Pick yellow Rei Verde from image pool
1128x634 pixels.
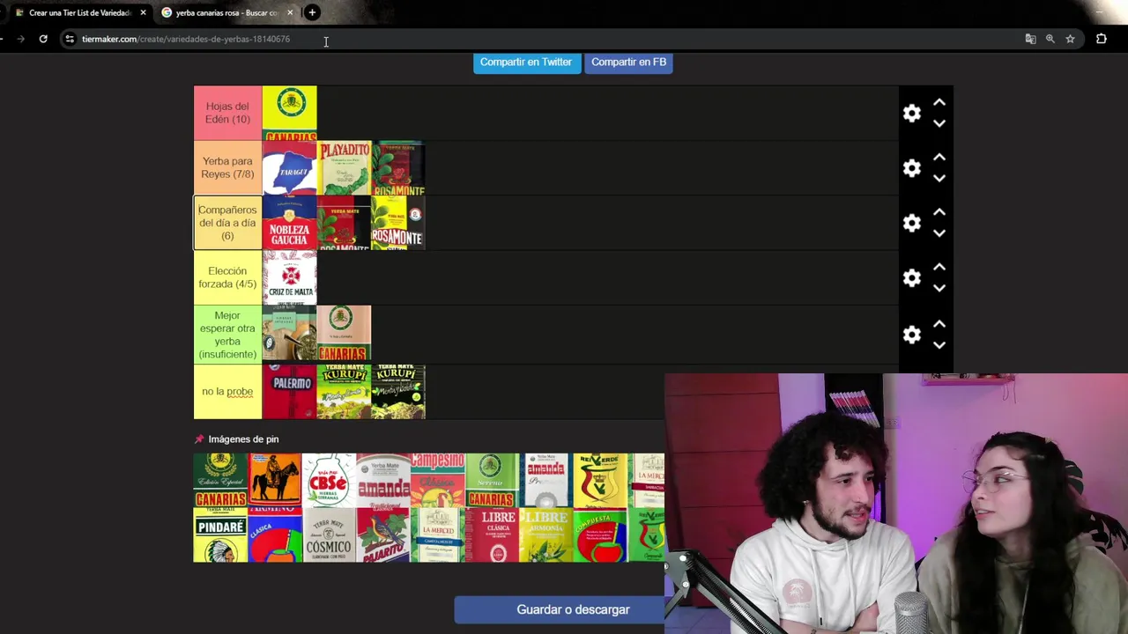(x=600, y=481)
